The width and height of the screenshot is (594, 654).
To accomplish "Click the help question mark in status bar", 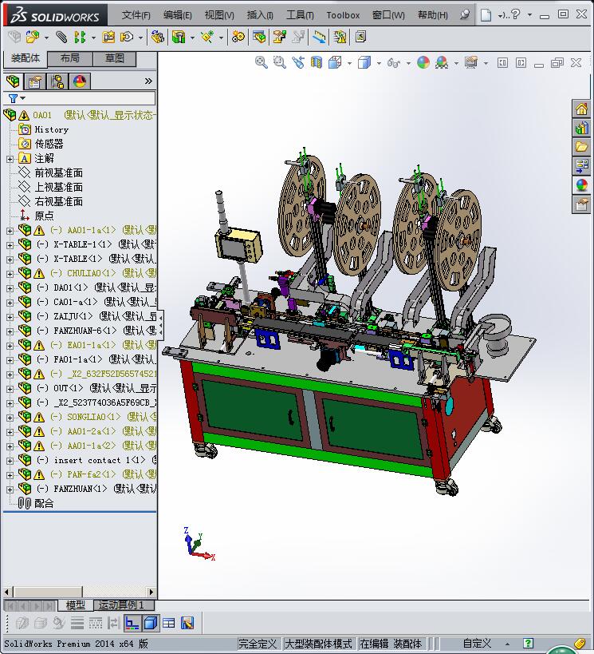I will coord(528,644).
